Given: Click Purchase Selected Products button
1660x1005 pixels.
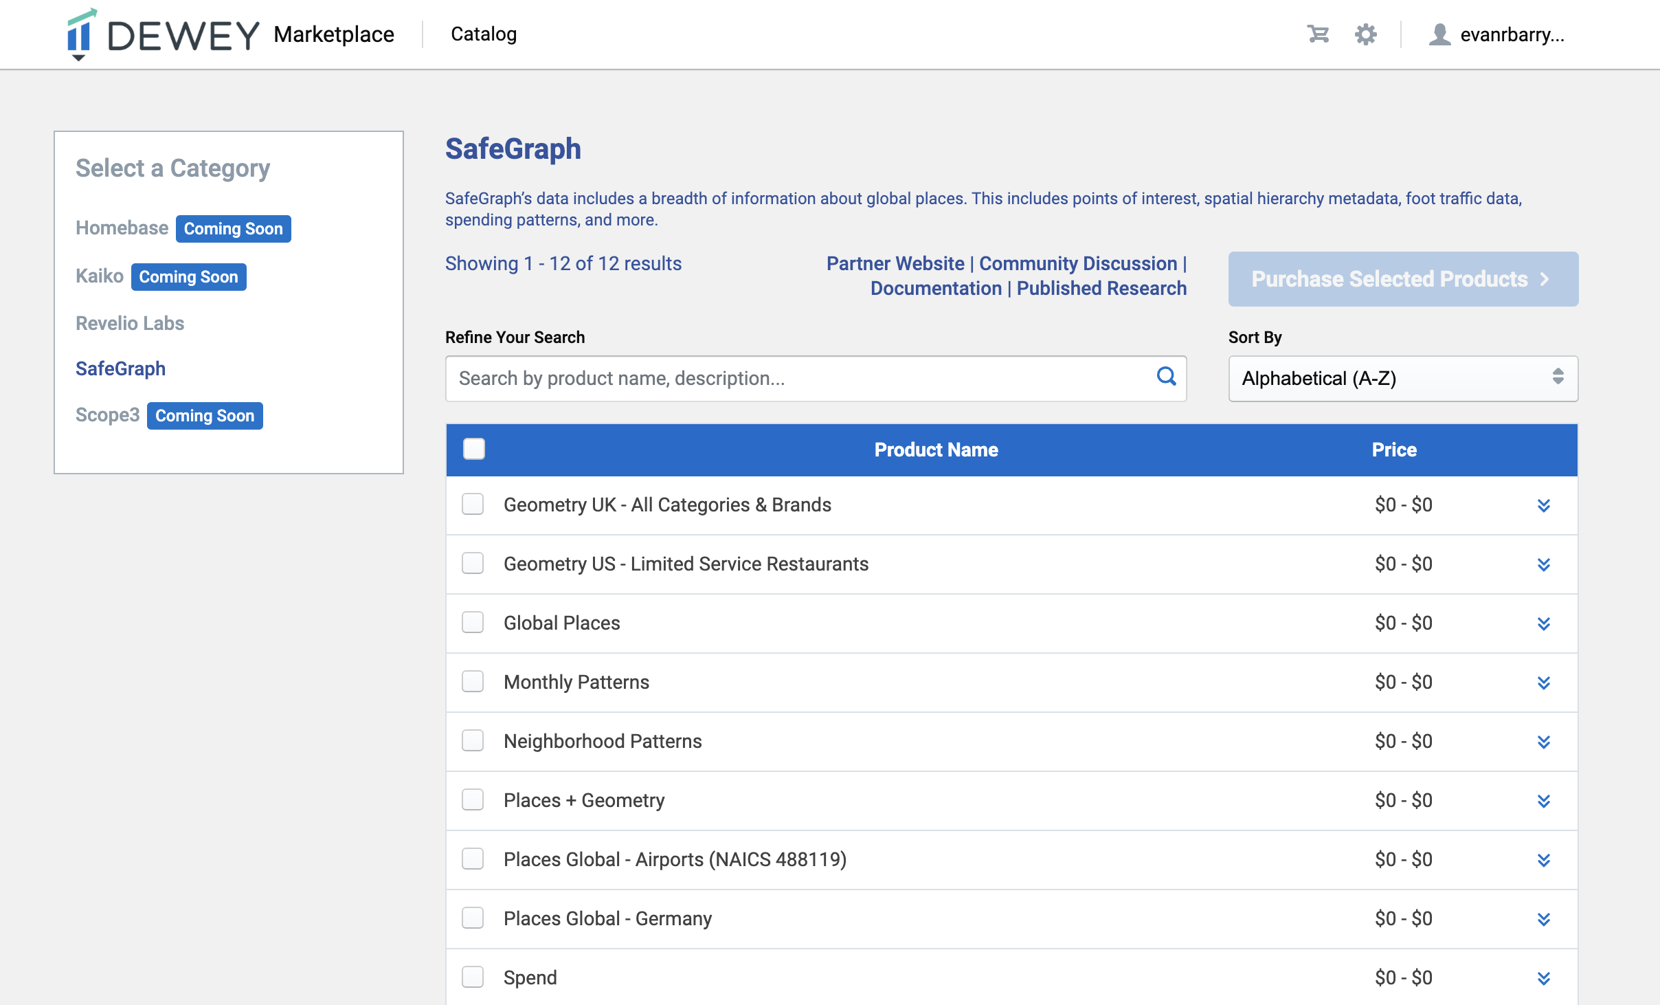Looking at the screenshot, I should tap(1403, 279).
